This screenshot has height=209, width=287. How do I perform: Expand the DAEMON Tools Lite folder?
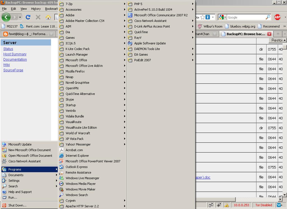161,49
